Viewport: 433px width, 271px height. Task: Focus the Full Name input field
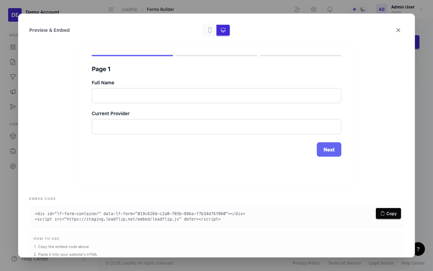coord(216,96)
